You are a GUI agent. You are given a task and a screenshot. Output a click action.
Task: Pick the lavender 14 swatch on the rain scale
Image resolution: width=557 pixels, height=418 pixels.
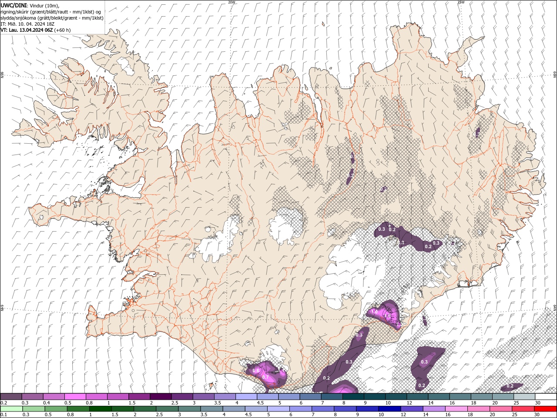(x=434, y=409)
